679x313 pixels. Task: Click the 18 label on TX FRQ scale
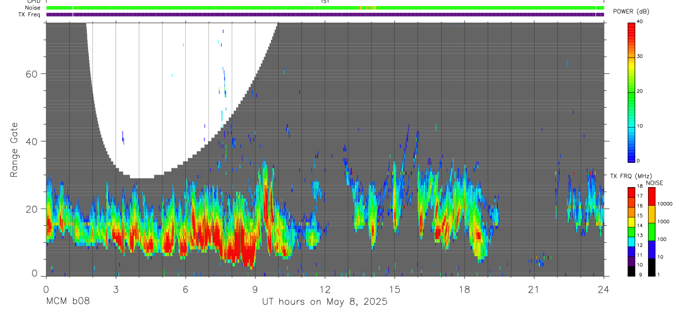pyautogui.click(x=640, y=187)
